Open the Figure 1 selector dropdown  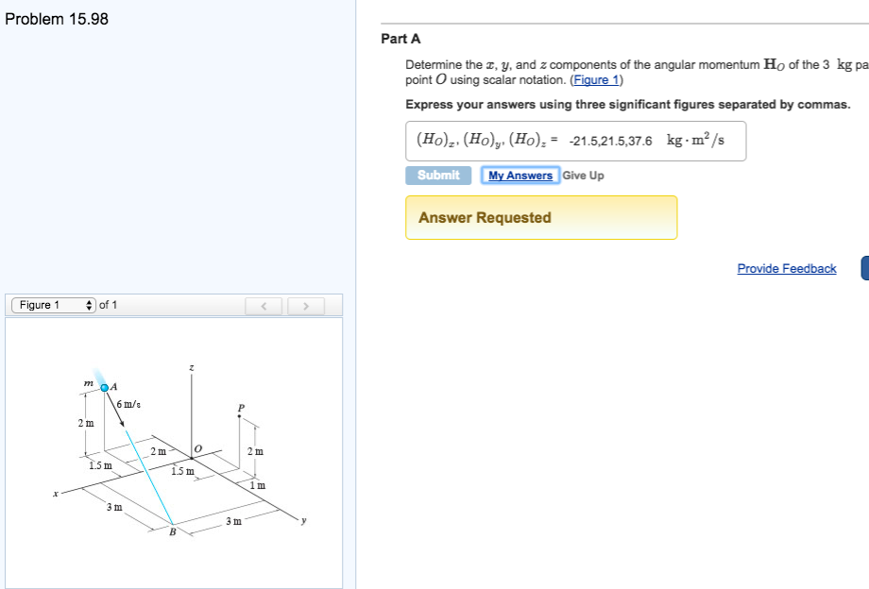pos(53,305)
